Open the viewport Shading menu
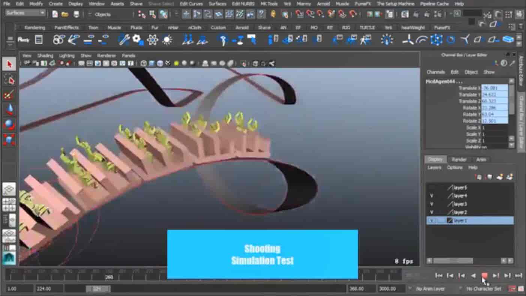Viewport: 526px width, 296px height. click(x=45, y=55)
